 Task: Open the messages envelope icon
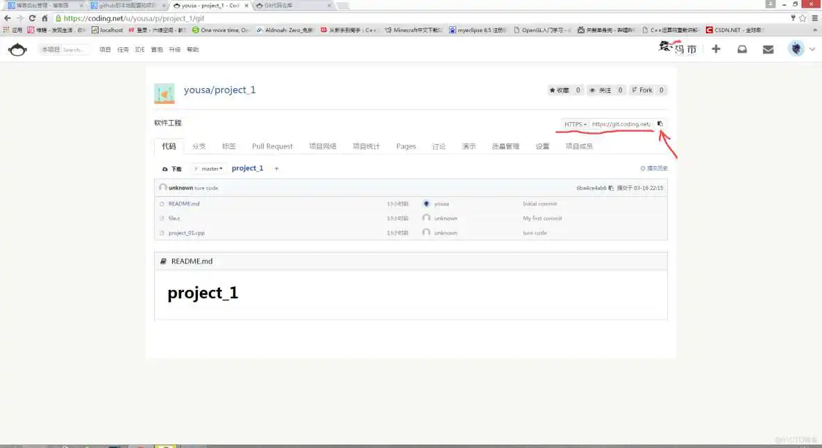[768, 49]
